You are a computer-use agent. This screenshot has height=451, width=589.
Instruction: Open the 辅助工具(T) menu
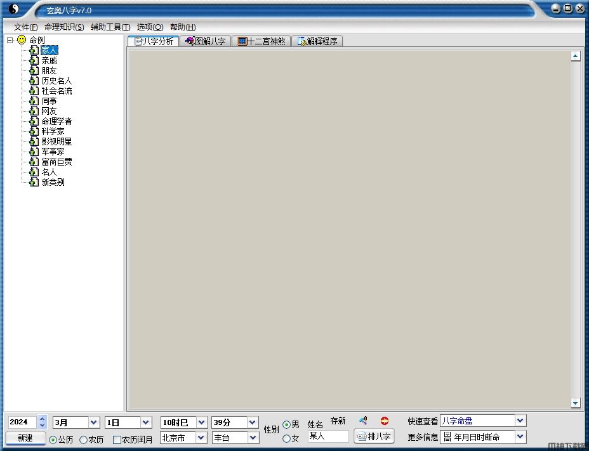pyautogui.click(x=110, y=27)
